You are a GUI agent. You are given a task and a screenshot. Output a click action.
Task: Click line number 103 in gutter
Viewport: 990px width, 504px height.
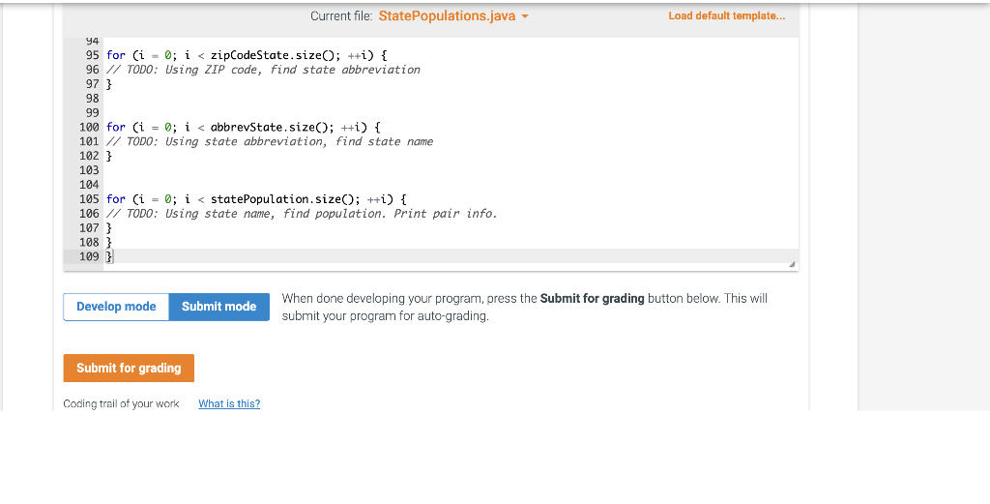point(89,170)
